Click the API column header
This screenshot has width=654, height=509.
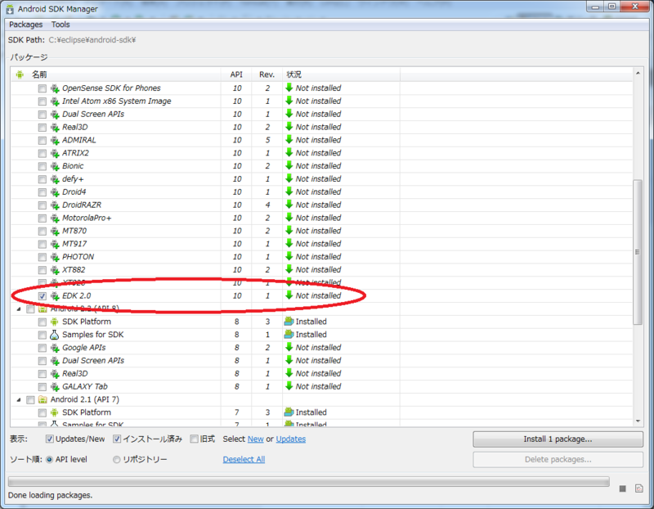(236, 74)
